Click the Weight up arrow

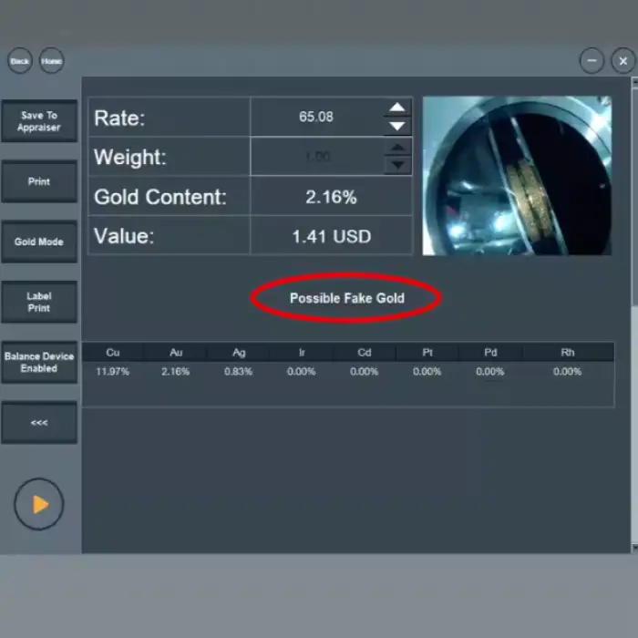(397, 148)
